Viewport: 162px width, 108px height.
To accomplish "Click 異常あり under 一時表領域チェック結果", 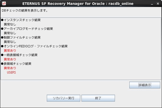I will (10, 59).
